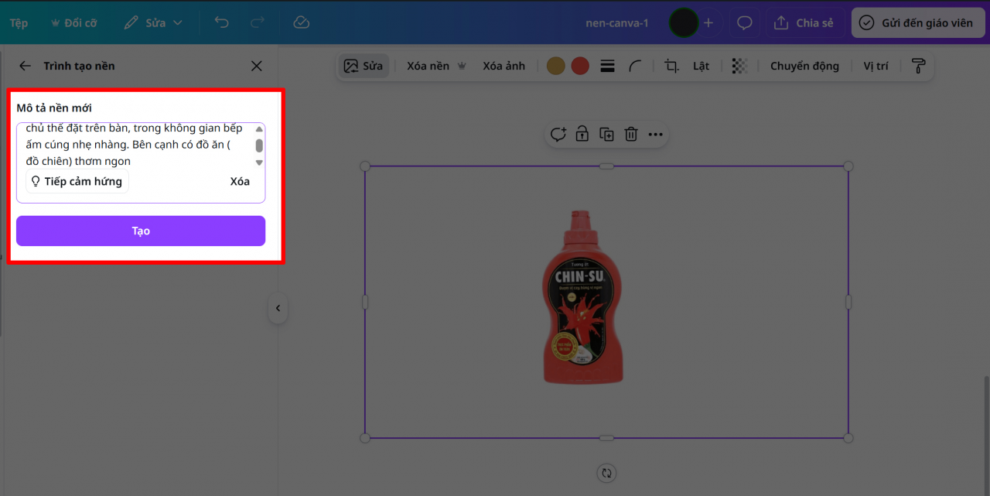Open the transparency checkerboard icon
The image size is (990, 496).
pos(739,66)
